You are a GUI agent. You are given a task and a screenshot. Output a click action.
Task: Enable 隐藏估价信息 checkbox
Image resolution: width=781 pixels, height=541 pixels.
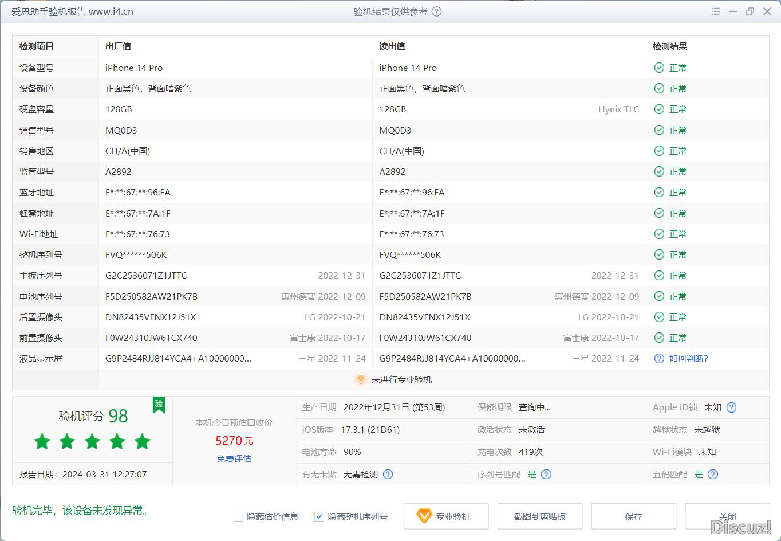pos(238,516)
